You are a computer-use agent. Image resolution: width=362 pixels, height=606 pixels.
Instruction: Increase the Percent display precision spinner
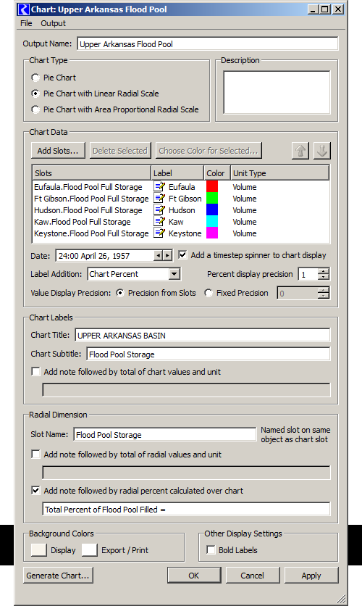click(324, 271)
